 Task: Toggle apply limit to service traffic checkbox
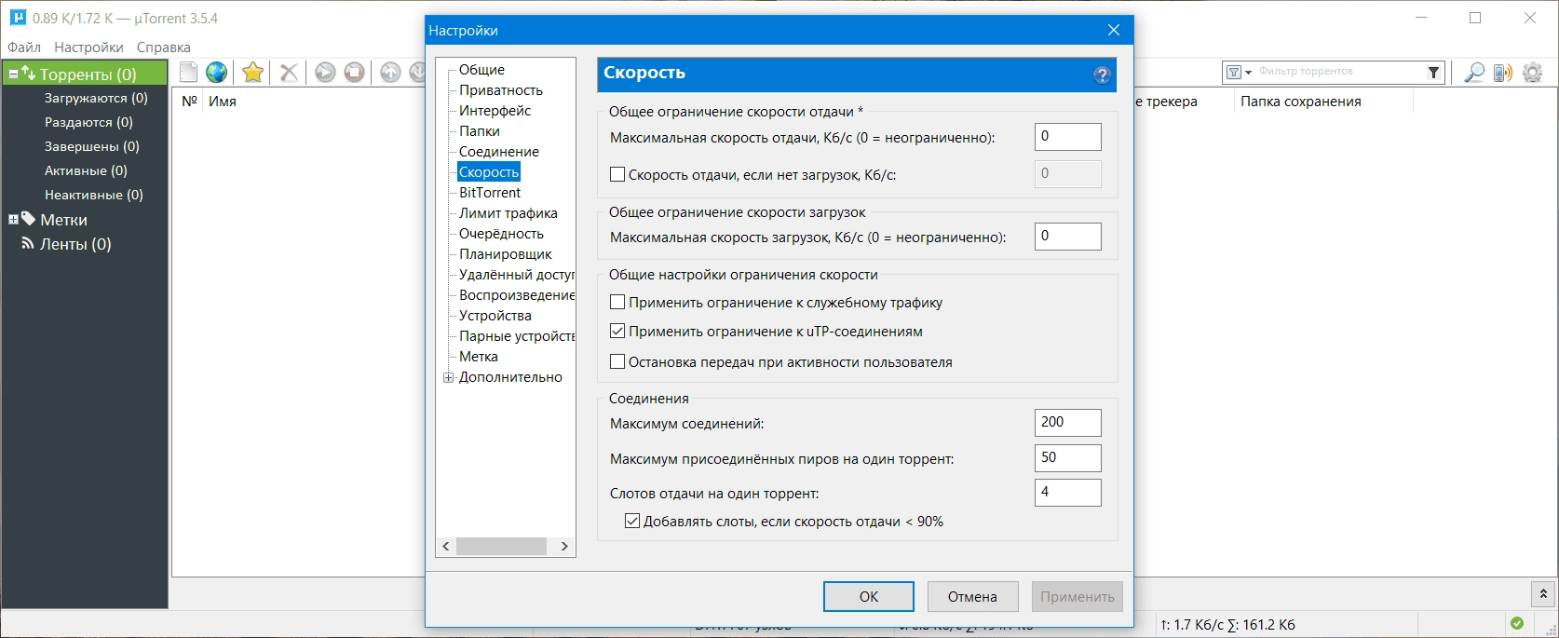tap(617, 302)
